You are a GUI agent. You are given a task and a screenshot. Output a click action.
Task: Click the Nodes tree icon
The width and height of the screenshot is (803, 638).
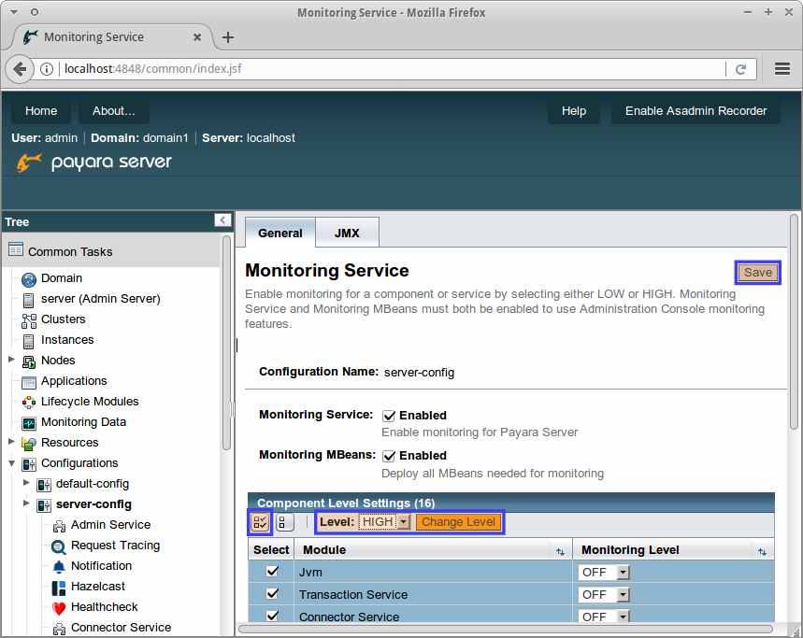29,362
